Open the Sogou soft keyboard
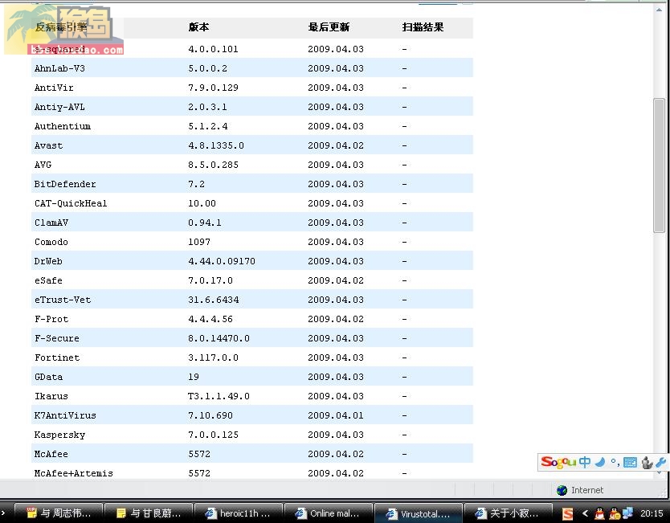 630,462
